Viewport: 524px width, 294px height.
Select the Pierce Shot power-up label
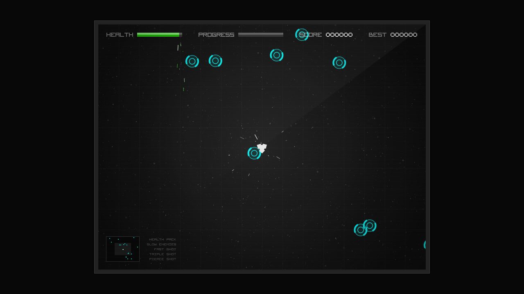(x=163, y=259)
